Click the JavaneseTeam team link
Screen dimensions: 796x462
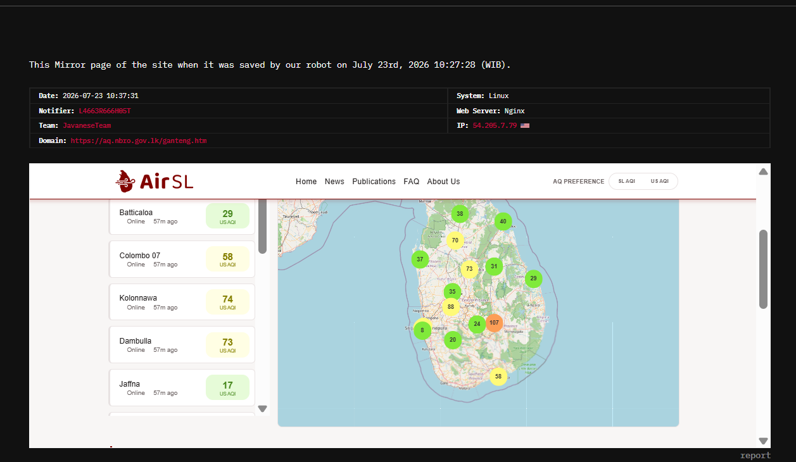[x=87, y=126]
